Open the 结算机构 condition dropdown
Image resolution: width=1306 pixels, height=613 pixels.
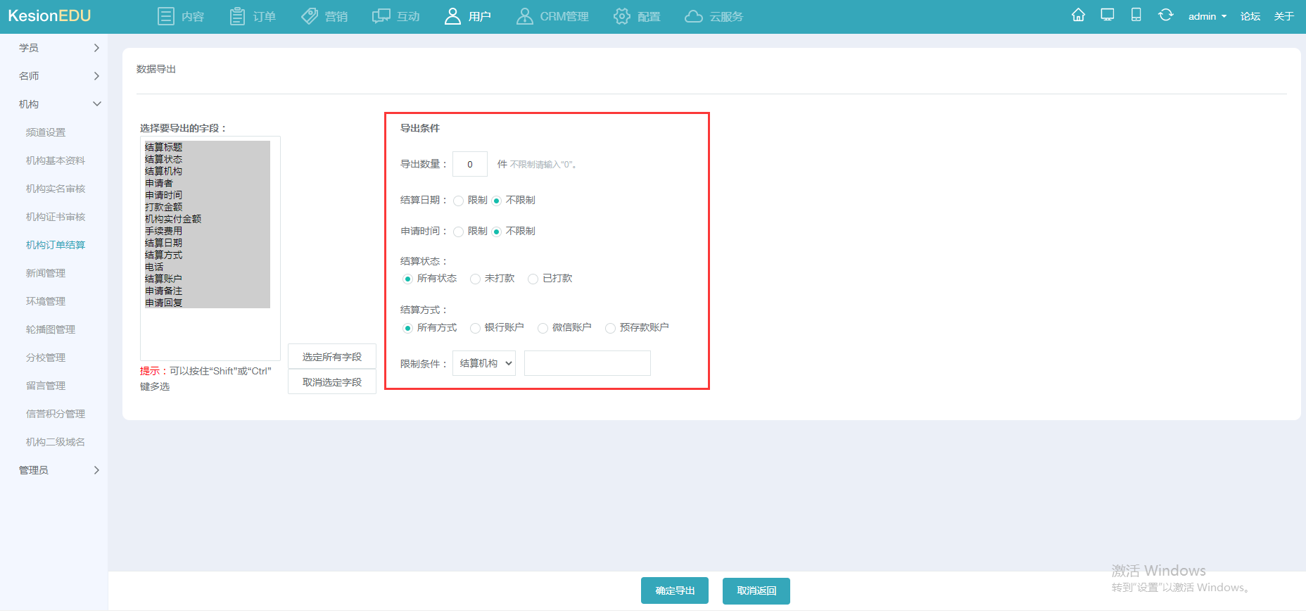(484, 363)
